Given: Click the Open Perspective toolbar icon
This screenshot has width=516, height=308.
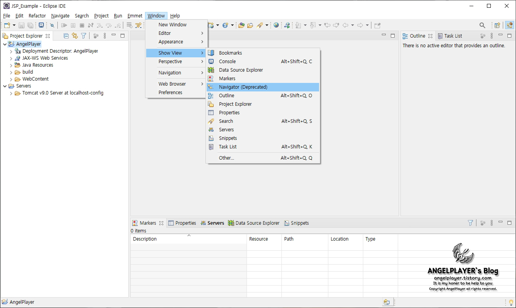Looking at the screenshot, I should point(497,25).
